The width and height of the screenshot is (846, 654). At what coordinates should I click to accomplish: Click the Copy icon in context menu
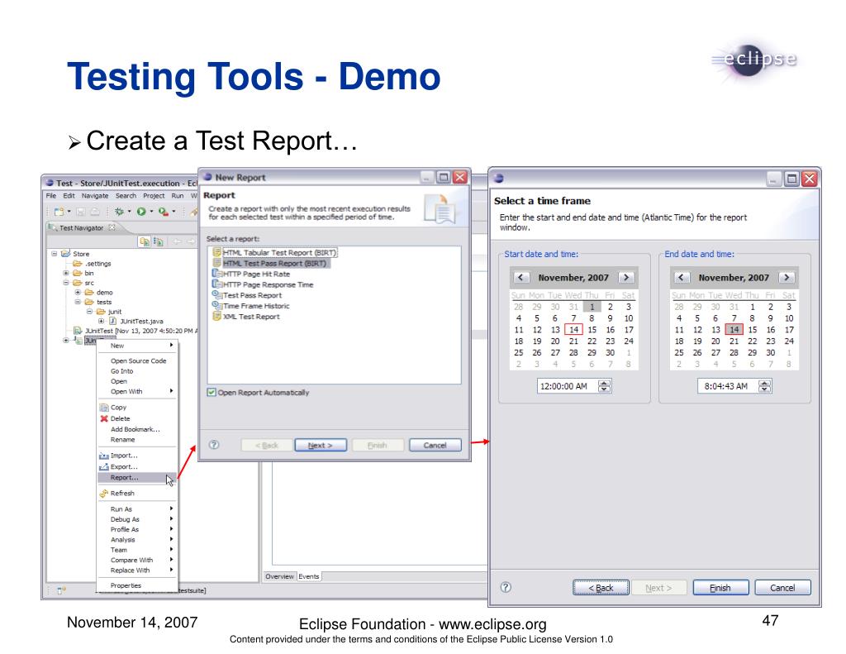point(104,407)
